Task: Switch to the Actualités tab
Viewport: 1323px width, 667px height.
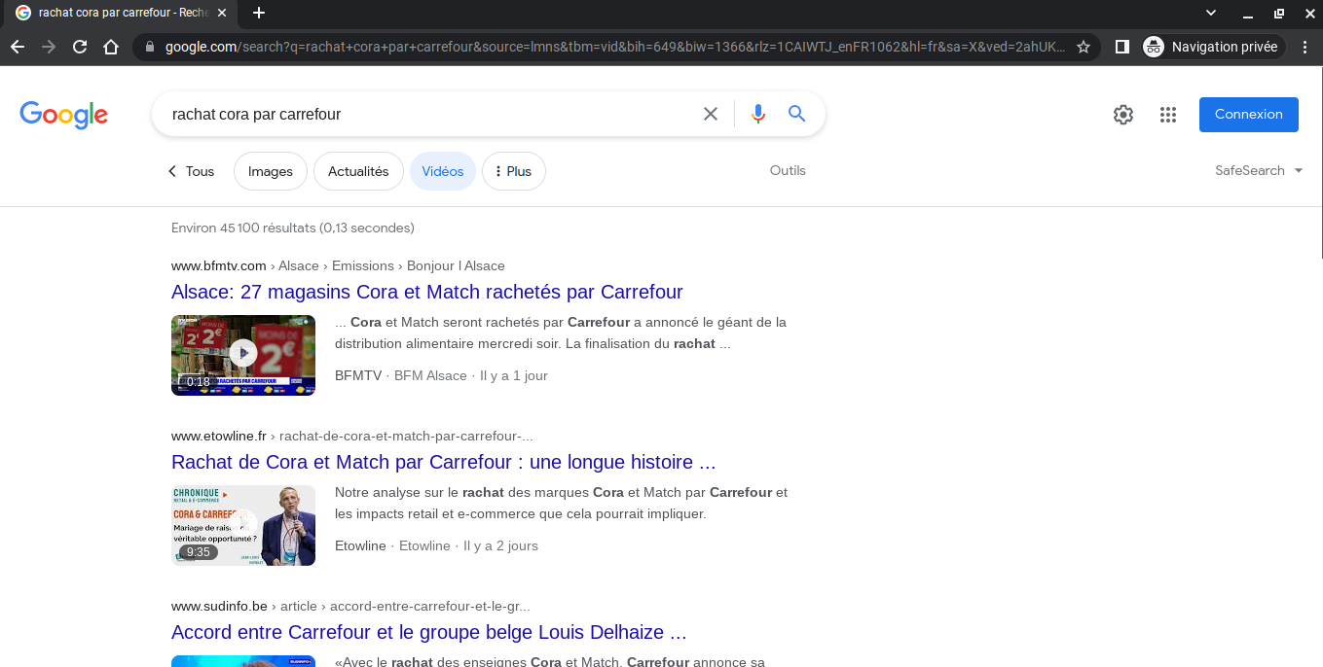Action: point(358,171)
